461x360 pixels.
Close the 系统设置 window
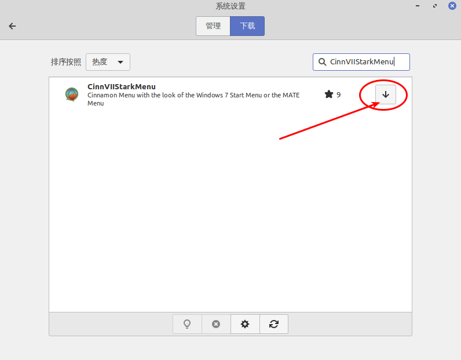(452, 6)
